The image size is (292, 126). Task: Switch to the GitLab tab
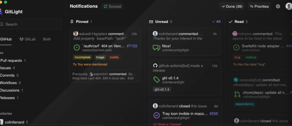click(27, 39)
